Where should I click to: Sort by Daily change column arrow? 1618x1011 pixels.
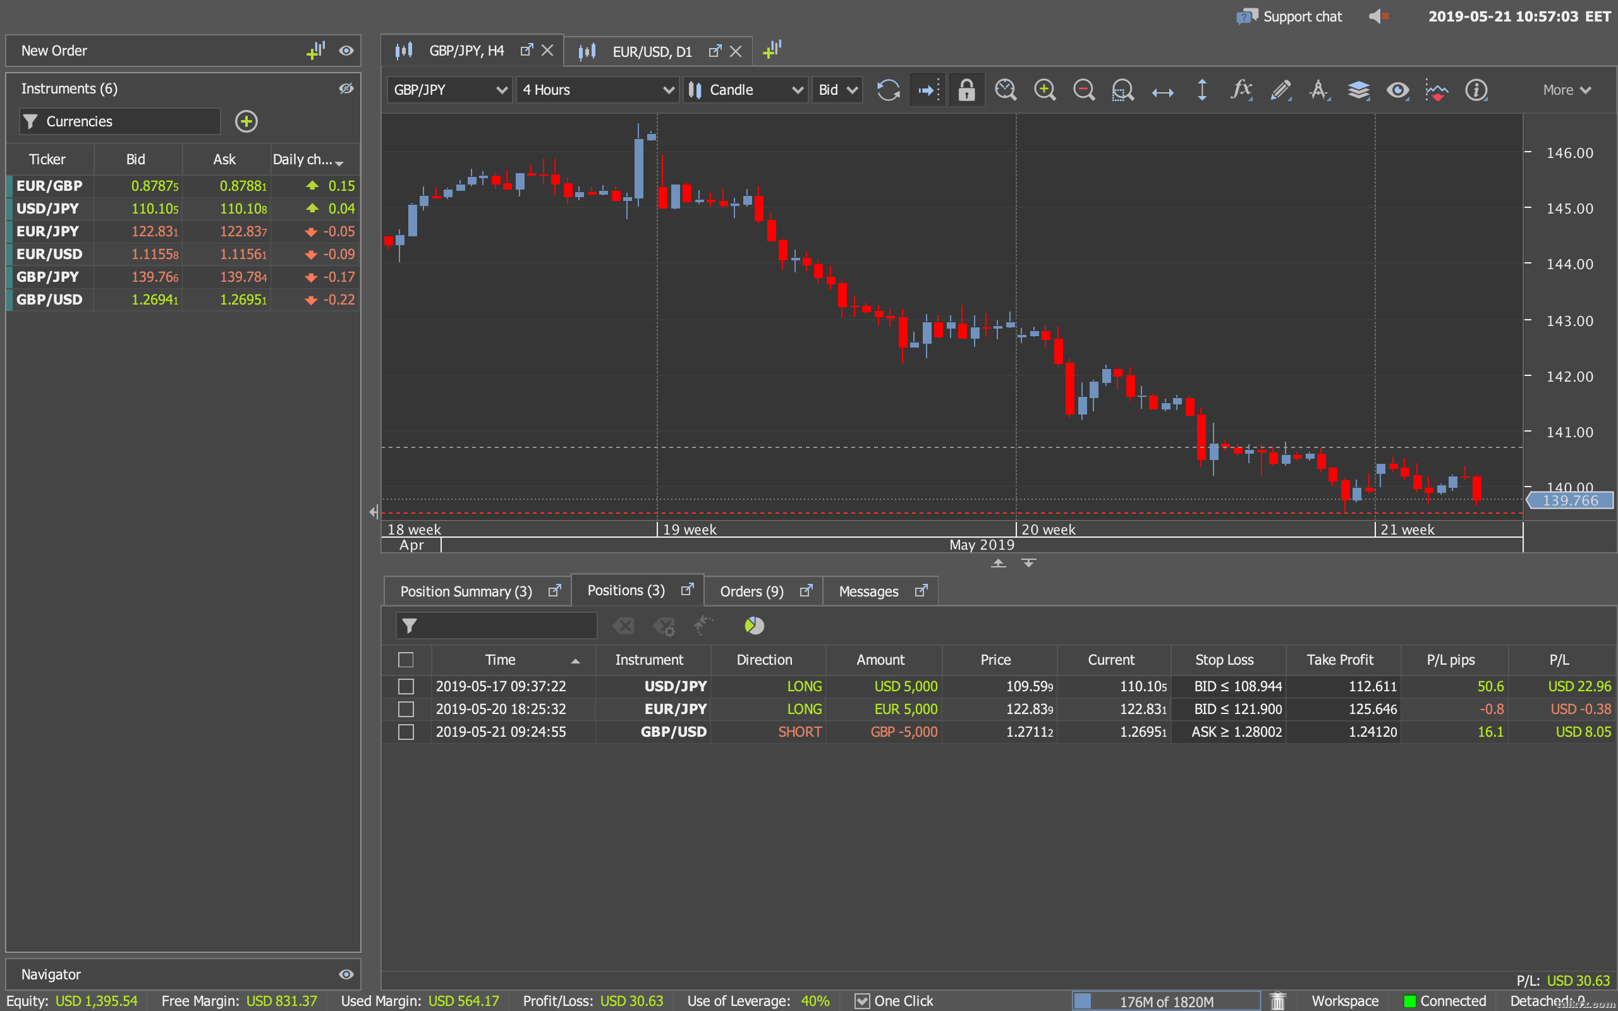[339, 162]
